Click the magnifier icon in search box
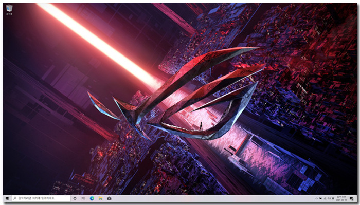 (15, 198)
